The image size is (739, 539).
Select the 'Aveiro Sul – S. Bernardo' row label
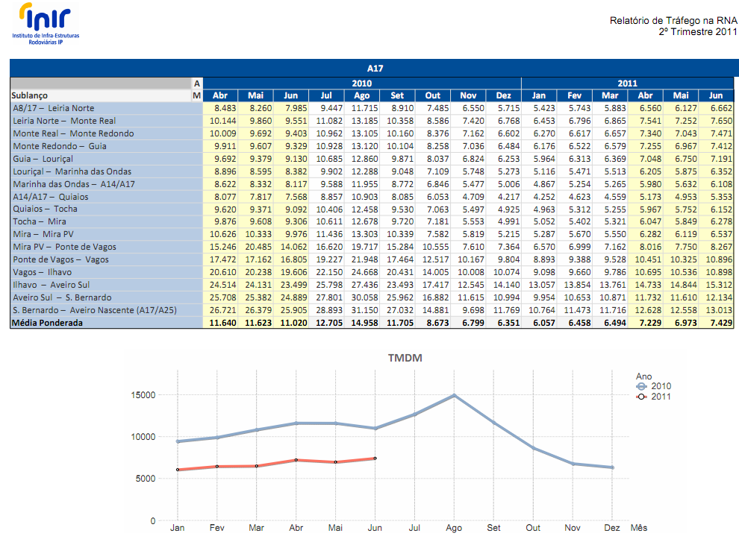[62, 298]
